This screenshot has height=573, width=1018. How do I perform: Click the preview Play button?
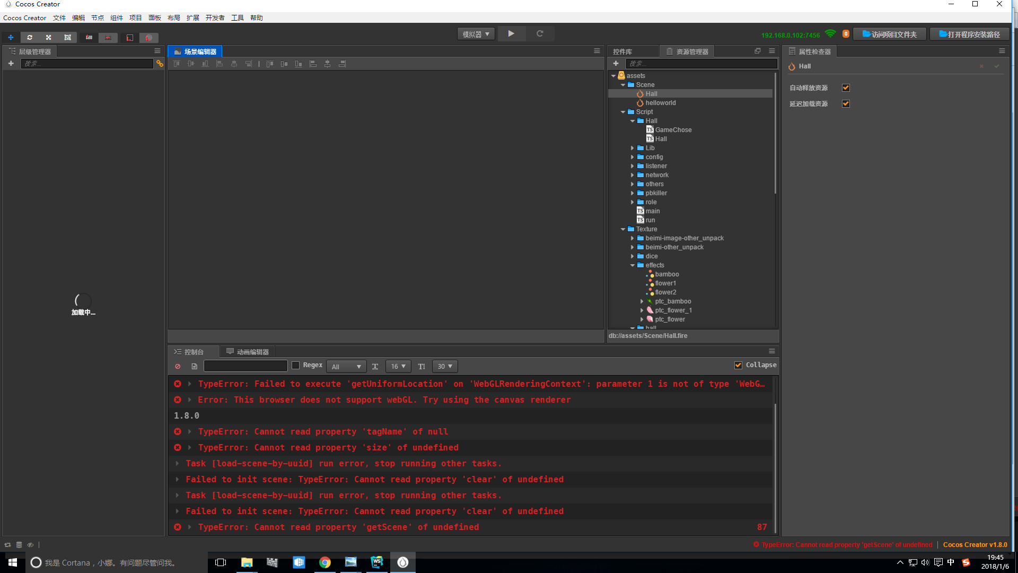[x=511, y=34]
